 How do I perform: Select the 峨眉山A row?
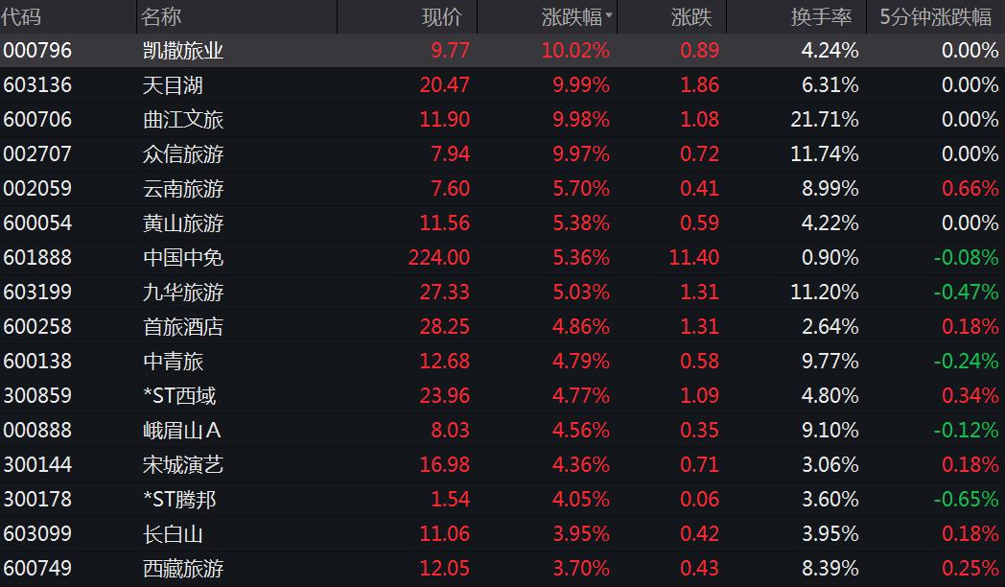[x=502, y=430]
